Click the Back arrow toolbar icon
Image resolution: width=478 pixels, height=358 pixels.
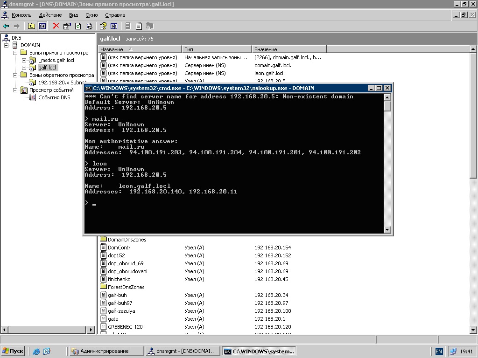(x=6, y=26)
